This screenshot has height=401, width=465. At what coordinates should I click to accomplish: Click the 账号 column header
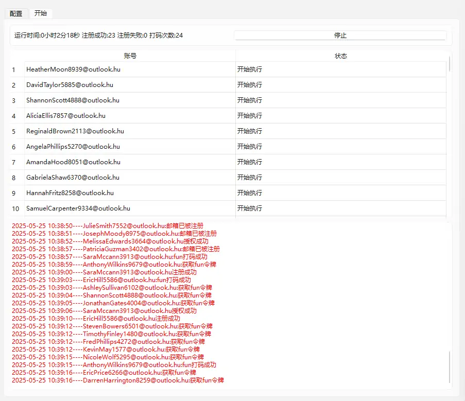point(130,56)
